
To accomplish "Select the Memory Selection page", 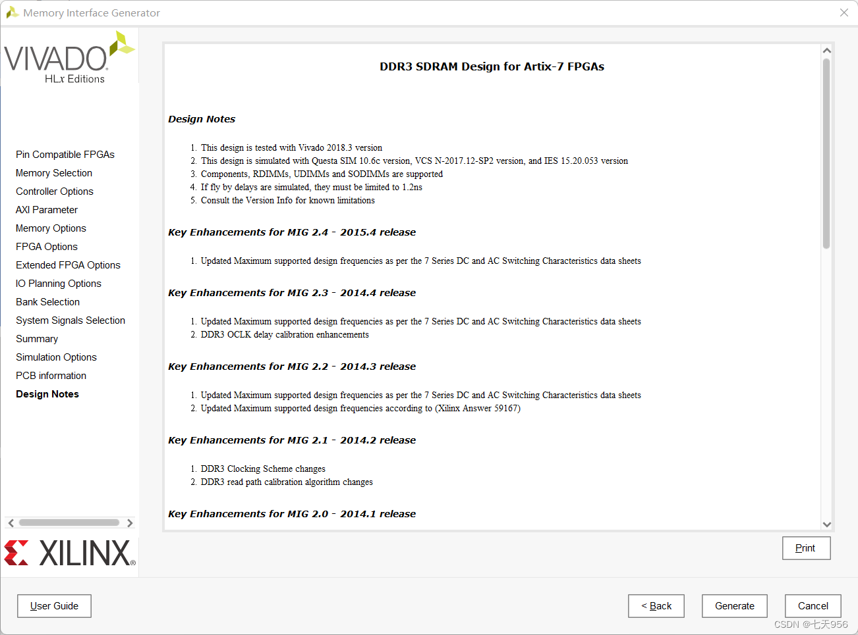I will click(x=53, y=173).
